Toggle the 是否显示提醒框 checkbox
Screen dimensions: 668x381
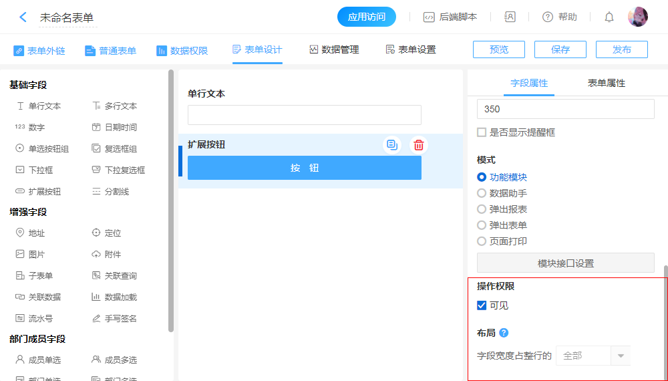pos(482,132)
